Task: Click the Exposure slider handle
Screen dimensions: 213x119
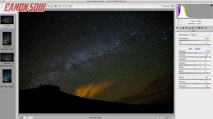Action: (196, 53)
